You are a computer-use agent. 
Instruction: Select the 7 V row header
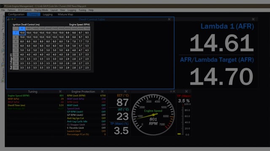click(16, 33)
